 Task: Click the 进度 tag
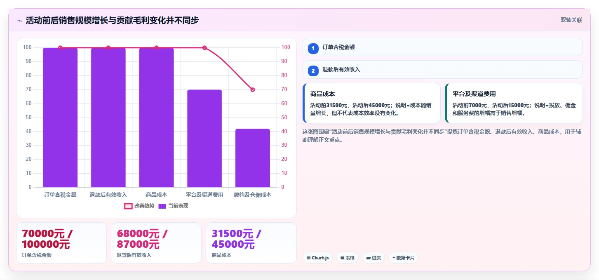tap(373, 258)
